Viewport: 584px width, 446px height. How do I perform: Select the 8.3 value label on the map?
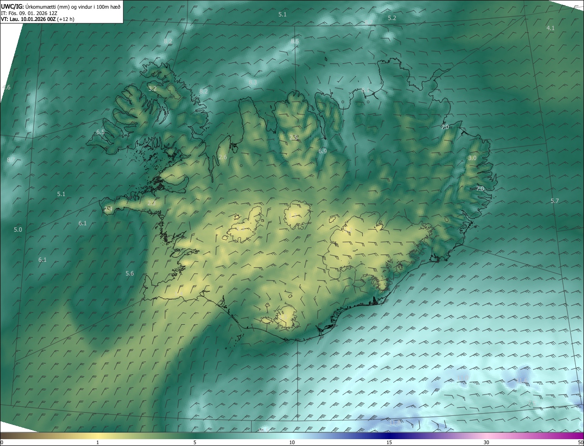click(253, 82)
